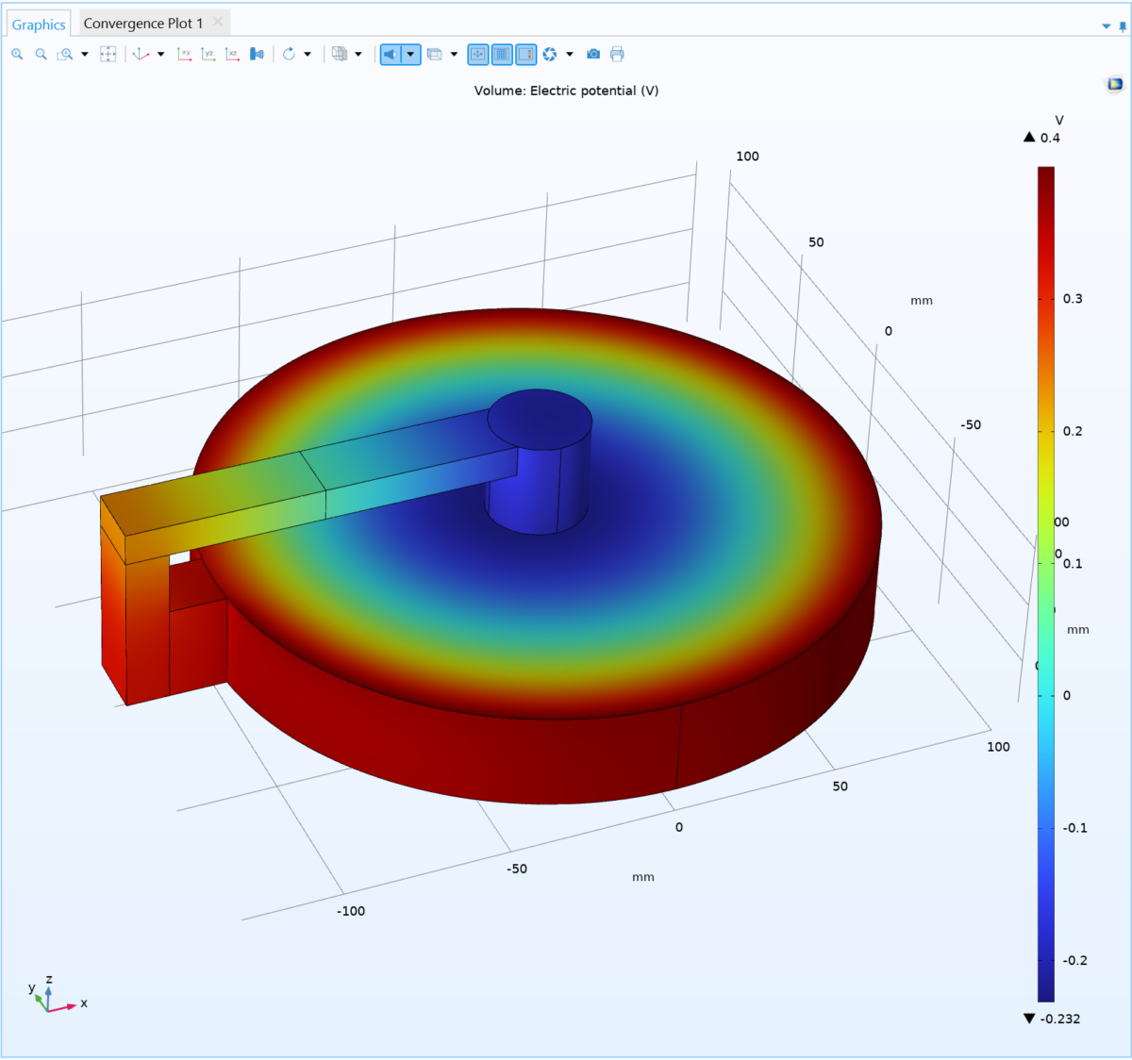Expand the transparency cube dropdown
1132x1060 pixels.
(x=358, y=54)
